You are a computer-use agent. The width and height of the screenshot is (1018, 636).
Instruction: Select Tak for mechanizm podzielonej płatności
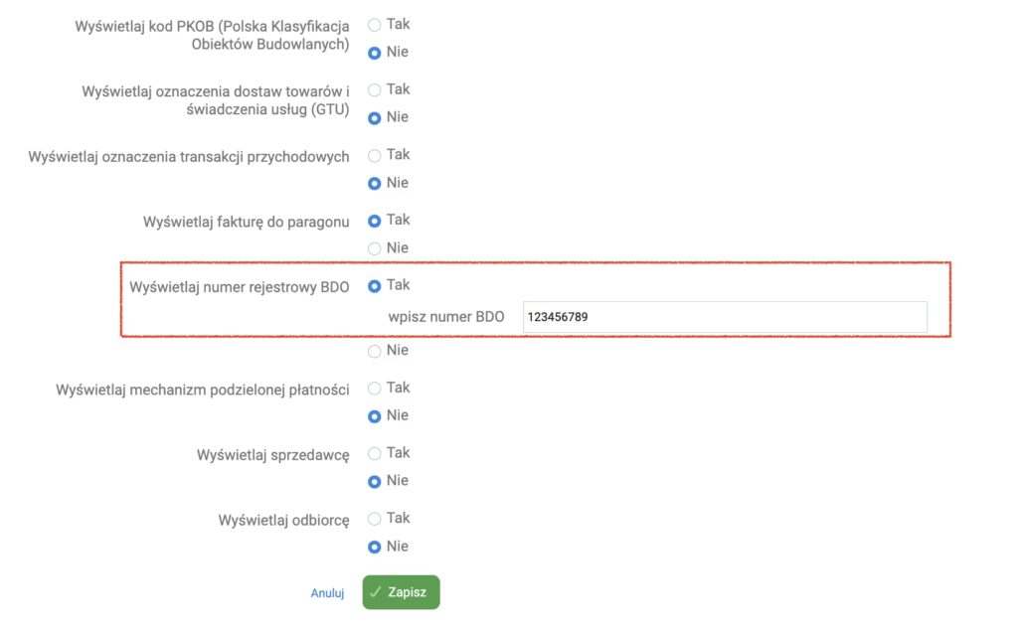pyautogui.click(x=375, y=389)
